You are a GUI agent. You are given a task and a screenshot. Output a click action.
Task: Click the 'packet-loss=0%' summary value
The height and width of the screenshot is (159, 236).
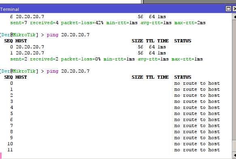pyautogui.click(x=81, y=59)
